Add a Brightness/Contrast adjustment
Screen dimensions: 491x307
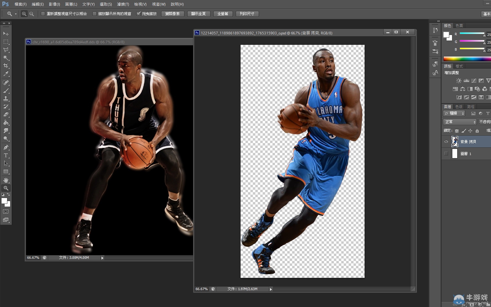458,81
